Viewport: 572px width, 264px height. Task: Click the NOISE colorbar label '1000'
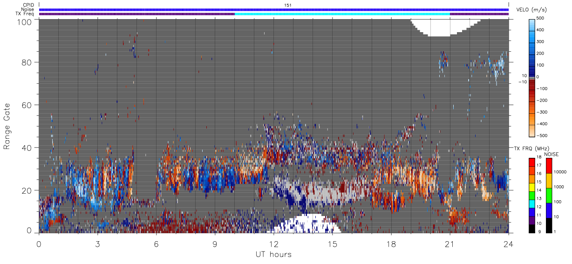559,187
